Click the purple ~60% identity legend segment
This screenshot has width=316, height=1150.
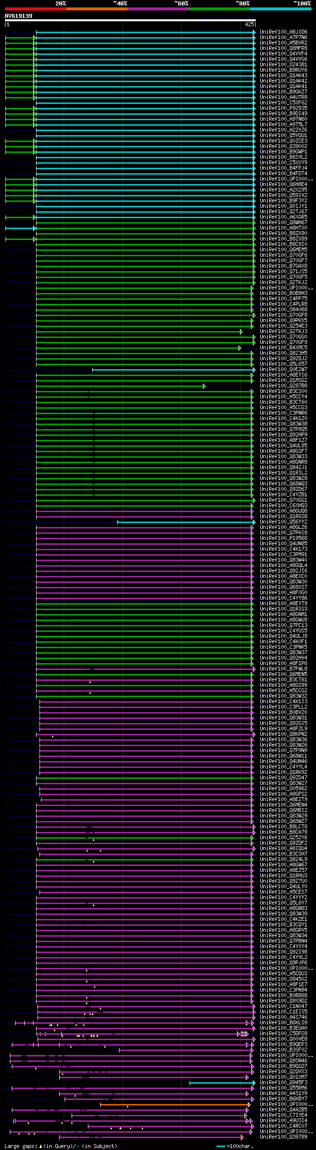(158, 8)
